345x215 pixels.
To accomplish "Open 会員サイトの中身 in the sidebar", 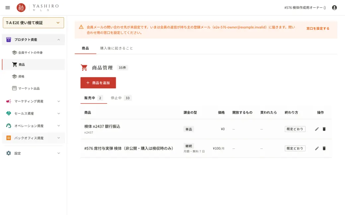I will (x=34, y=53).
